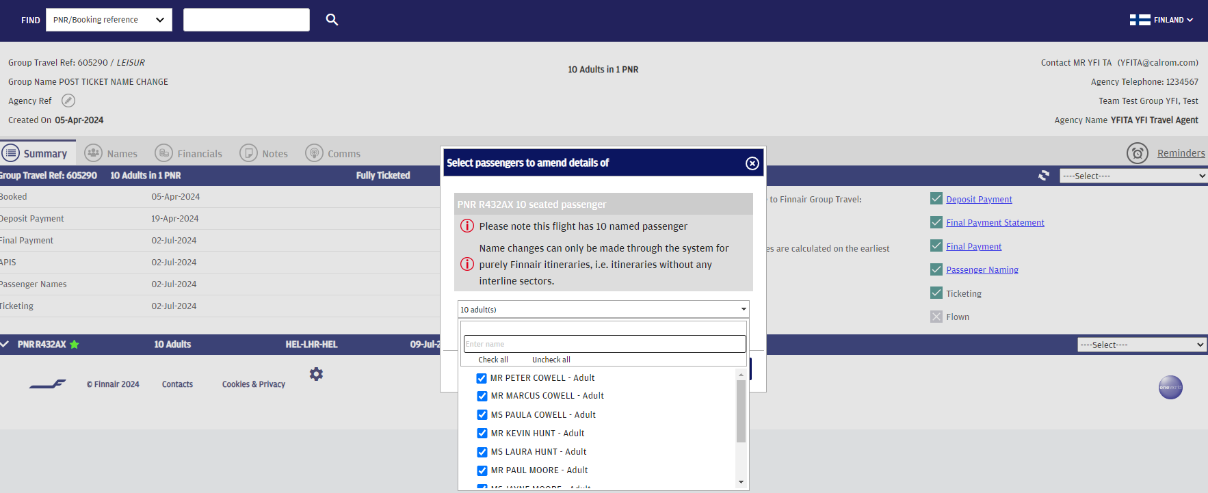Click Check all in passenger list
Screen dimensions: 1208x493
(493, 360)
